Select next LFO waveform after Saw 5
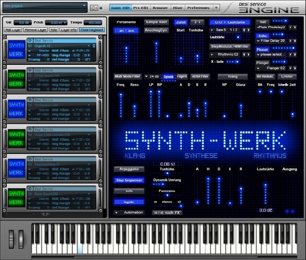This screenshot has width=306, height=260. (248, 30)
